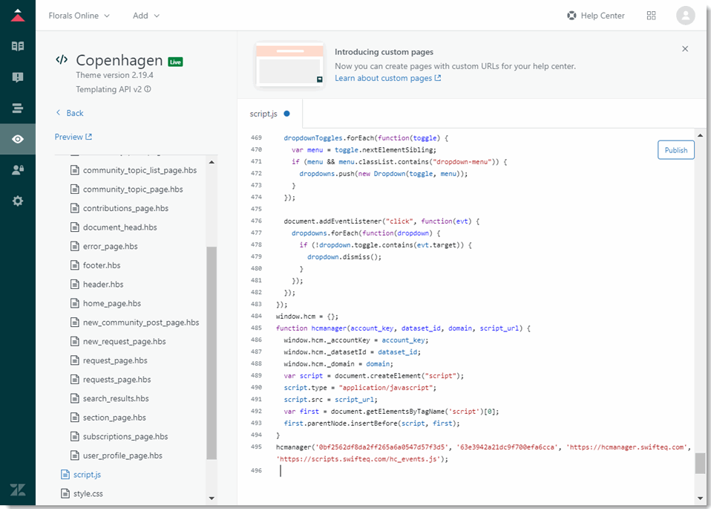Viewport: 711px width, 509px height.
Task: Open the settings gear icon in sidebar
Action: coord(18,201)
